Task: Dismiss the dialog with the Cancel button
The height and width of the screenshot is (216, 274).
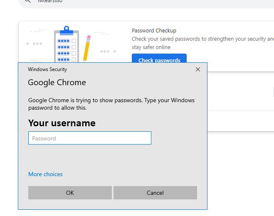Action: click(x=155, y=193)
